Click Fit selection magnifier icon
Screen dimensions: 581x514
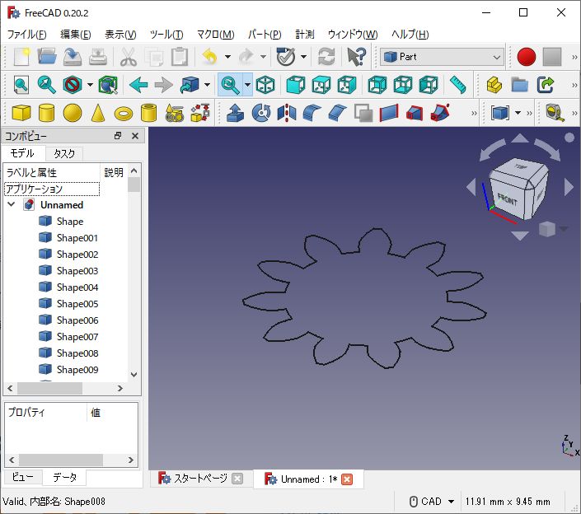click(x=47, y=85)
